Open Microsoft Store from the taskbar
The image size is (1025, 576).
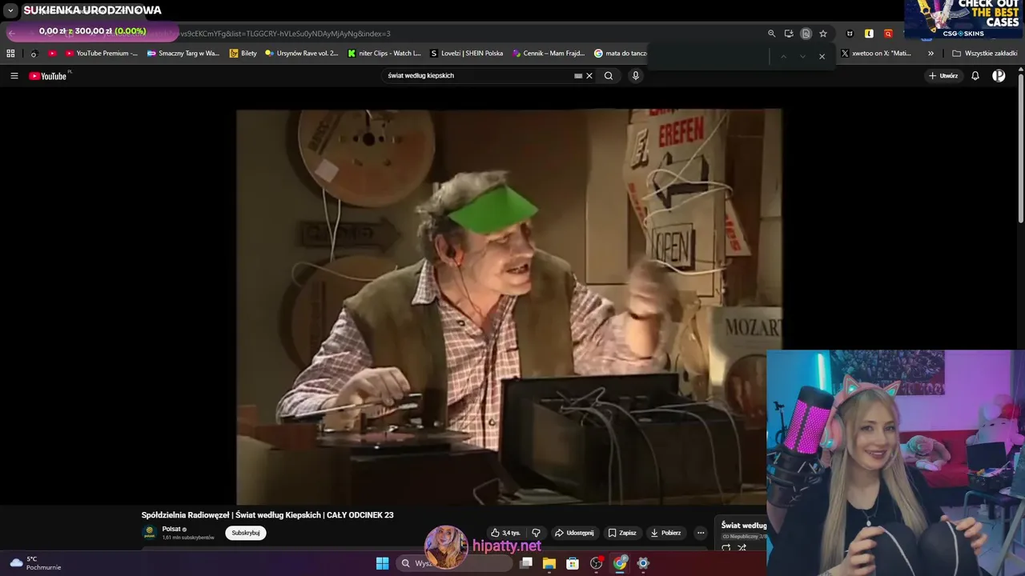(x=573, y=563)
